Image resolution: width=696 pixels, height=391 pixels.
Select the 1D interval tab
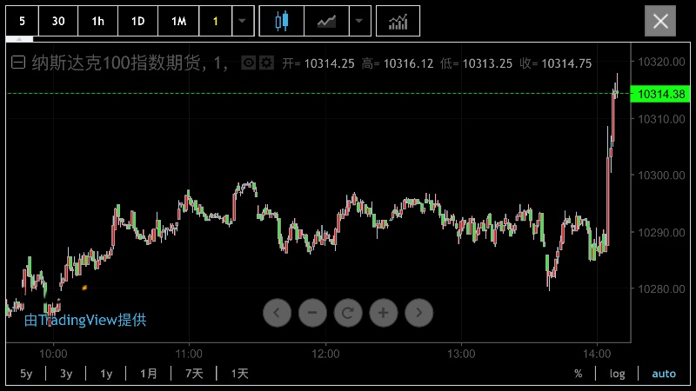137,21
